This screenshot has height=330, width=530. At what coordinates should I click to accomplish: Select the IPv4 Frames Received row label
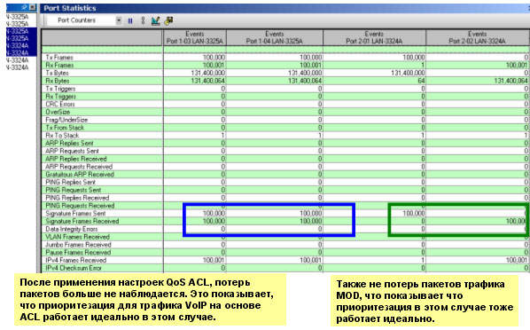[x=76, y=260]
